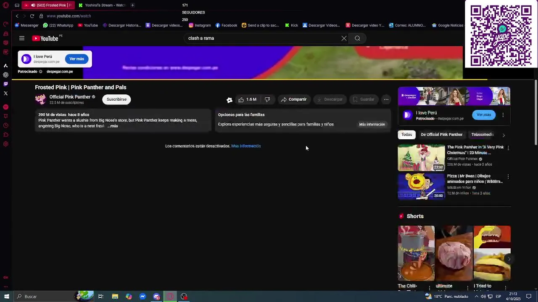538x302 pixels.
Task: Open Google Noticias bookmark
Action: (x=447, y=25)
